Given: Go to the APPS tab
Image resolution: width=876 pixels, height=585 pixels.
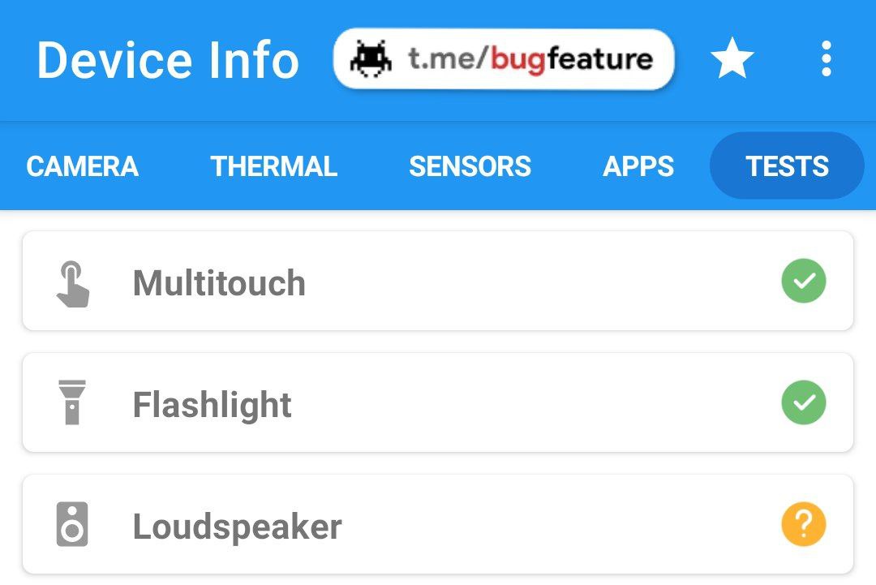Looking at the screenshot, I should (638, 166).
